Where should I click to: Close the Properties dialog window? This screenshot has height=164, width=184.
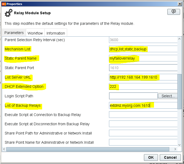pyautogui.click(x=180, y=4)
